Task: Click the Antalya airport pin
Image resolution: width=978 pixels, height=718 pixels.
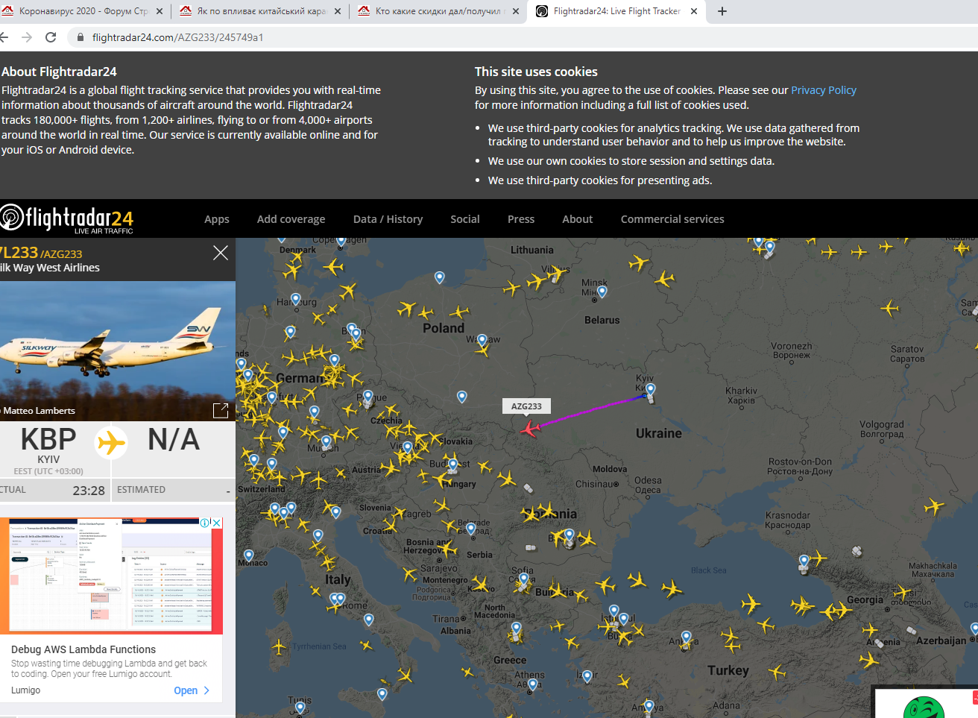Action: click(x=649, y=706)
